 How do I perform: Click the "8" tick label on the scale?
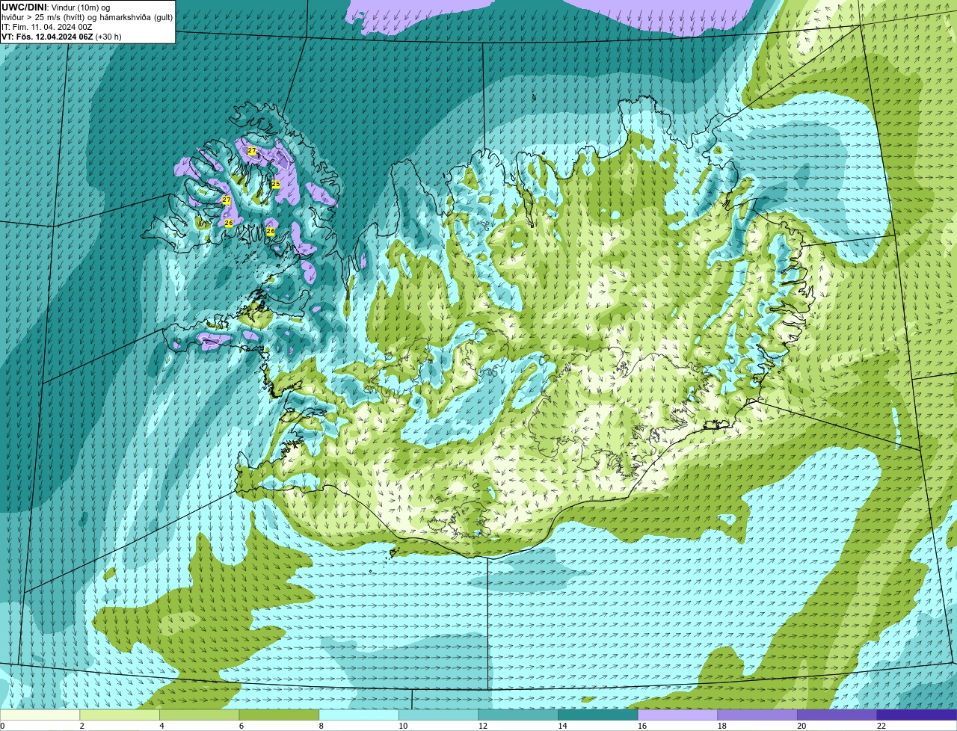tap(321, 726)
